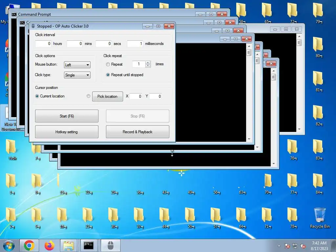Select desktop folder 81
This screenshot has height=252, width=336.
click(x=318, y=81)
